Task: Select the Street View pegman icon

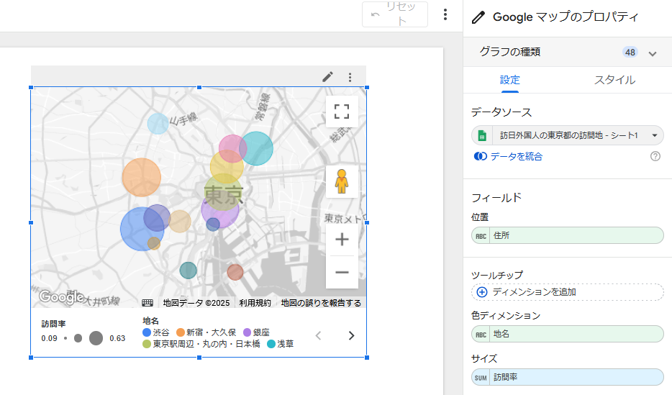Action: pos(342,181)
